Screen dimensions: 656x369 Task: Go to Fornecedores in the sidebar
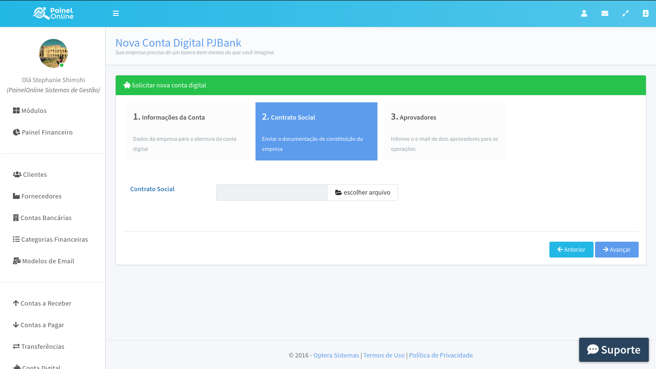click(37, 196)
